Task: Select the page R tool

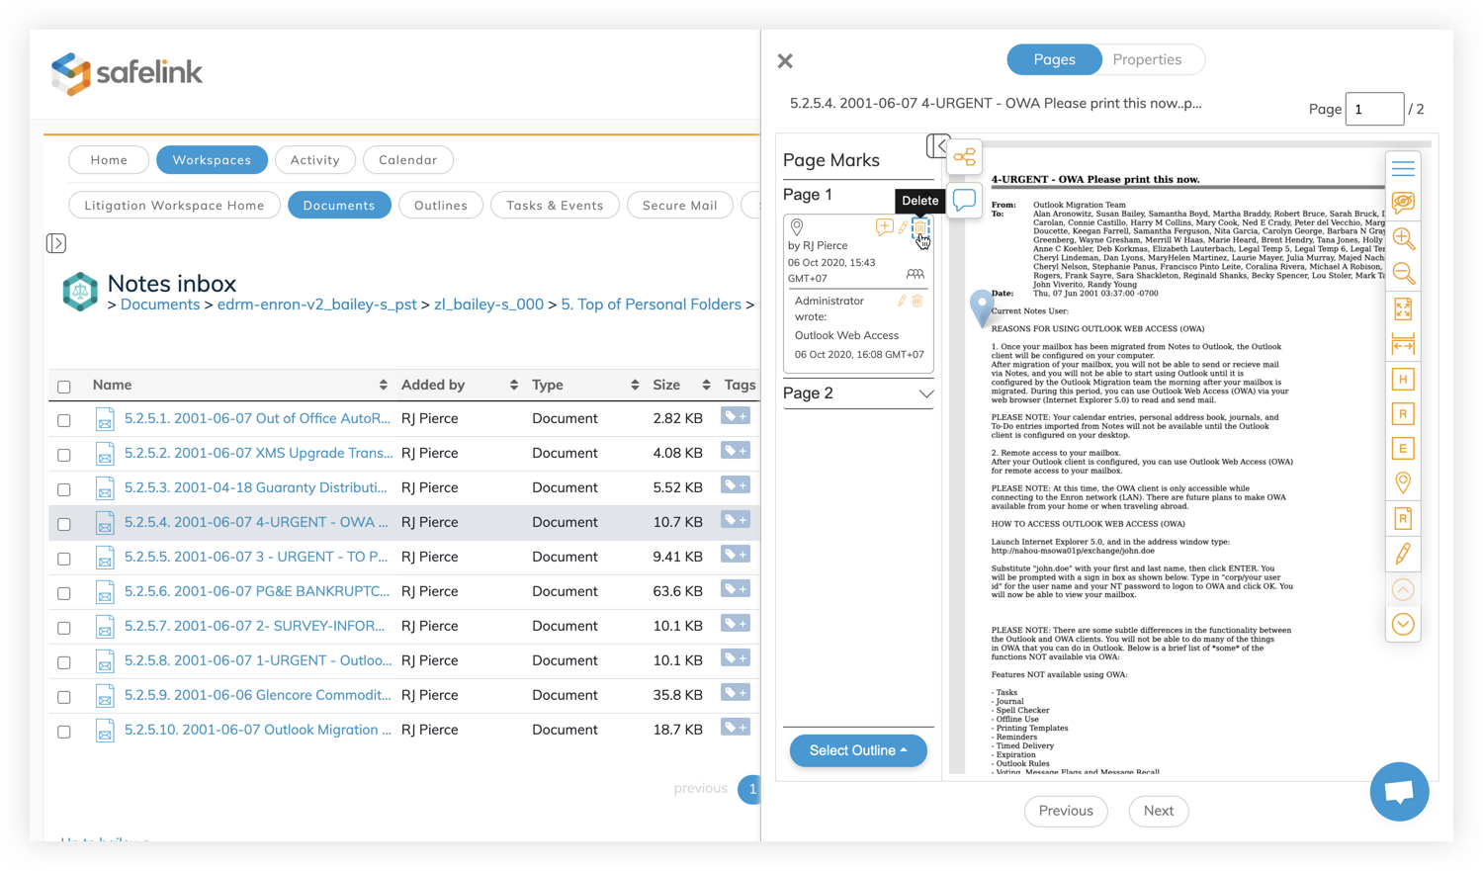Action: [1403, 518]
